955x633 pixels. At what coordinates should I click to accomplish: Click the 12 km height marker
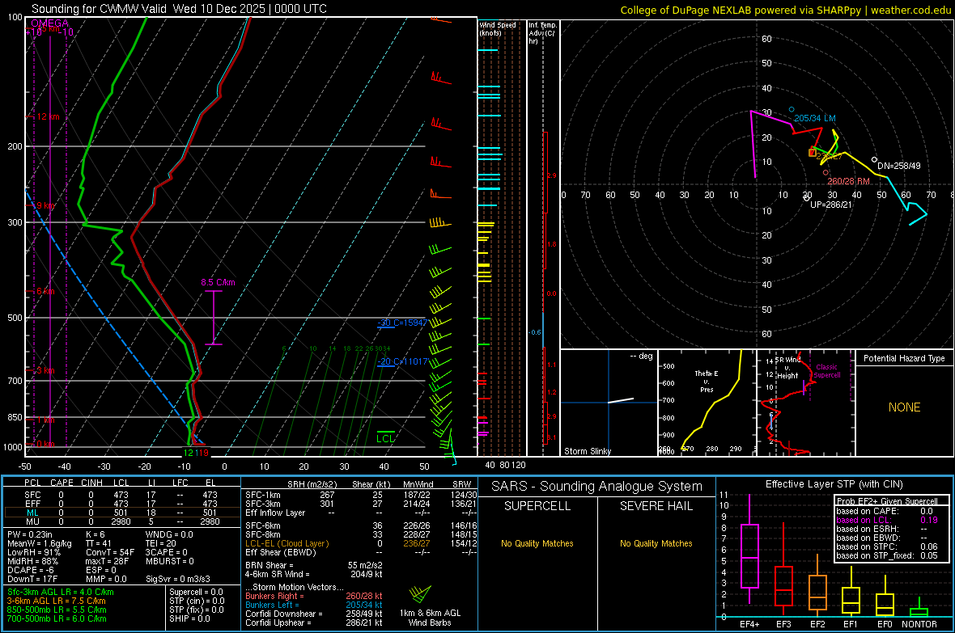(48, 116)
